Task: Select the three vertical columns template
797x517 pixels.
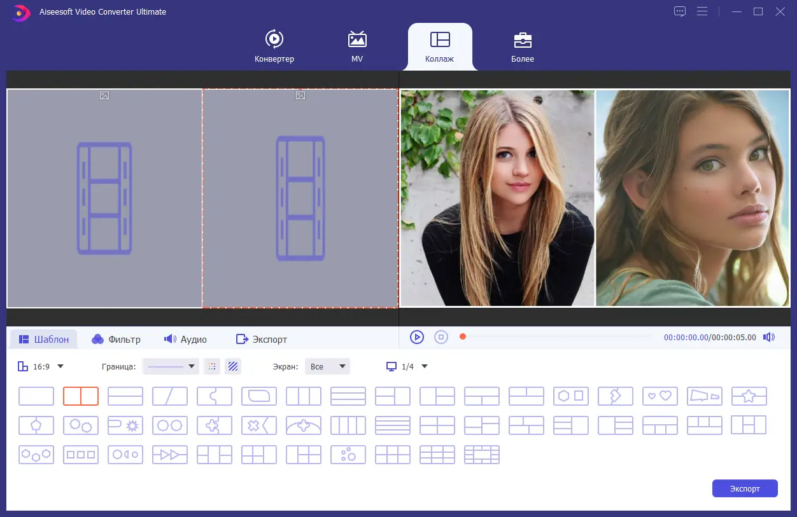Action: coord(304,396)
